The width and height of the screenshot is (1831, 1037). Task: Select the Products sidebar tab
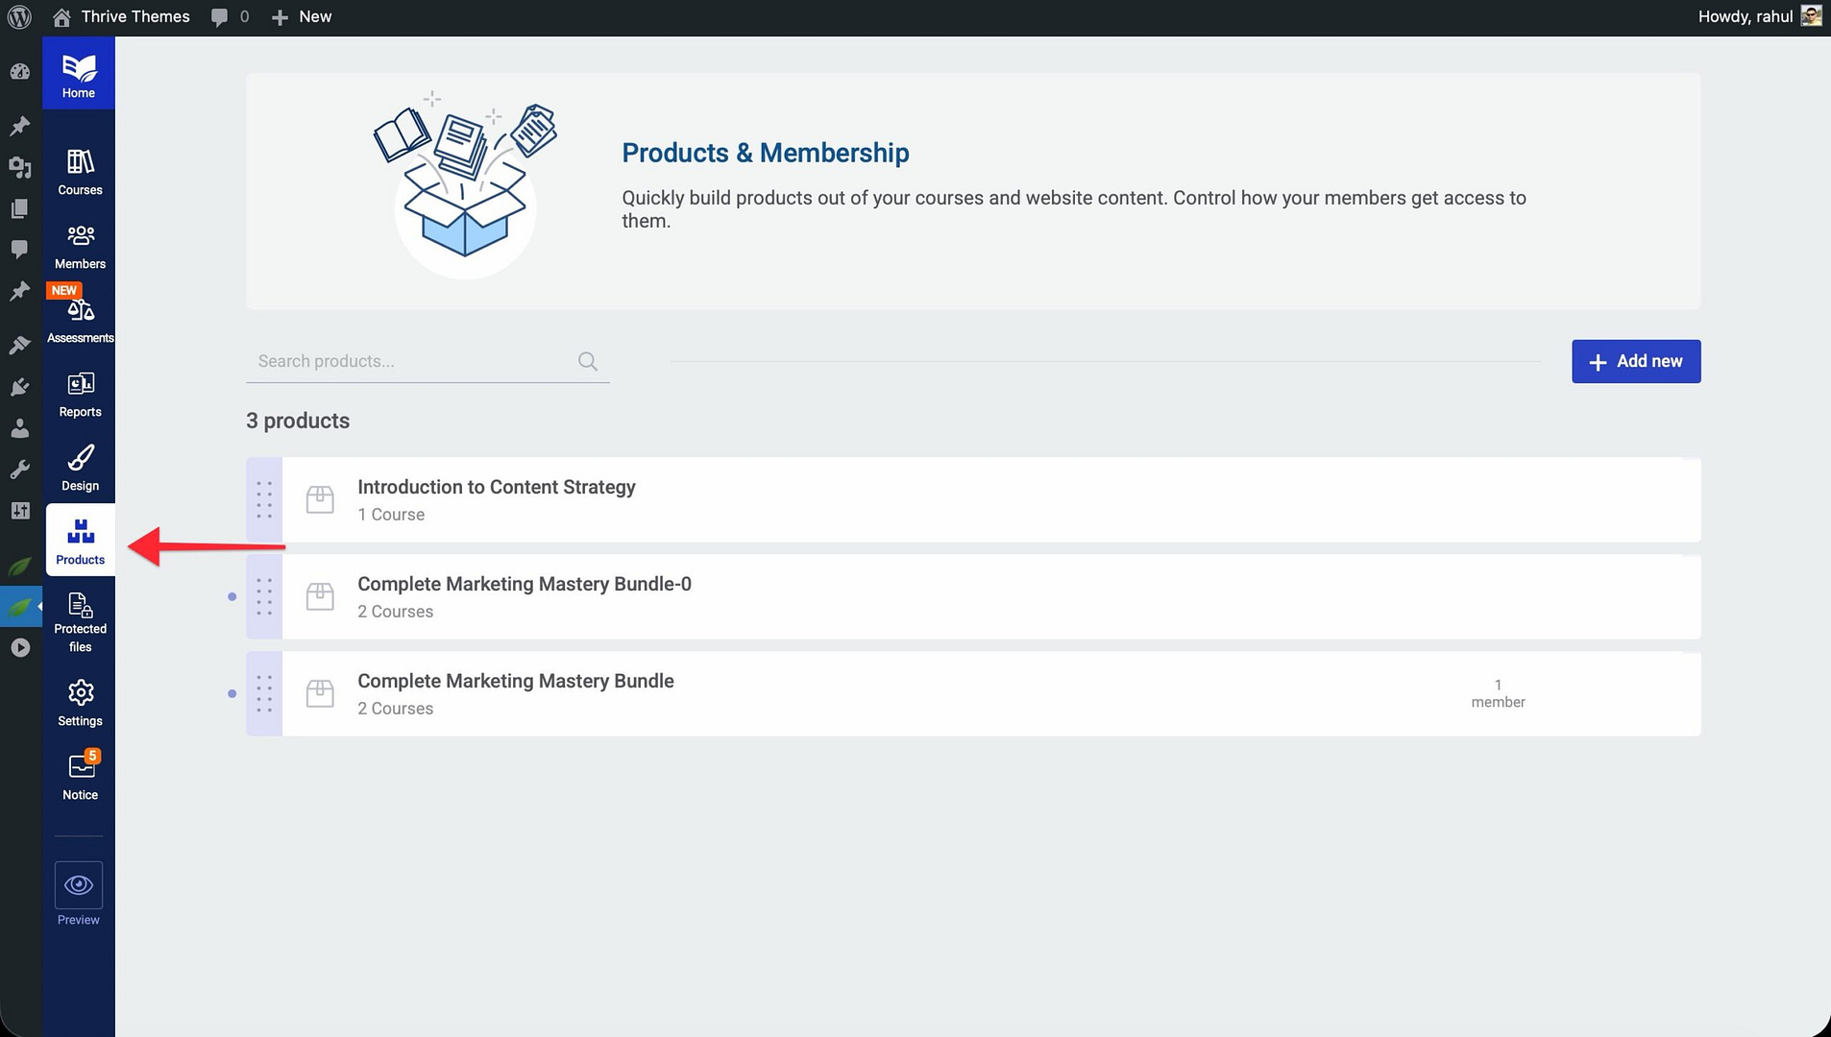point(80,541)
